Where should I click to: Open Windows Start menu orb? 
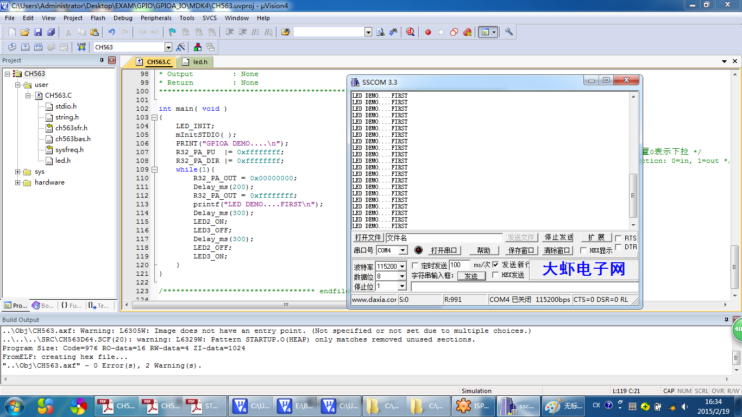pyautogui.click(x=15, y=406)
